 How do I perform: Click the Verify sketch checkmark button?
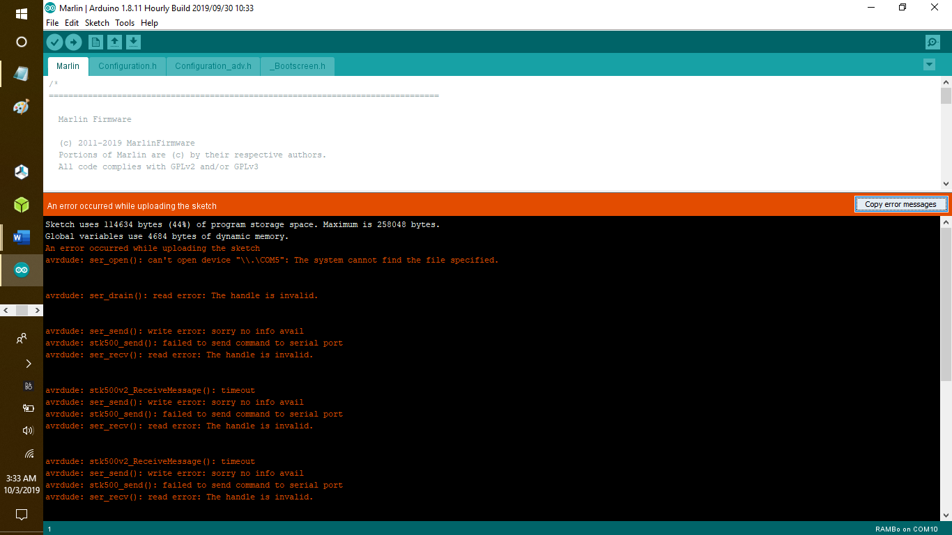[x=54, y=42]
